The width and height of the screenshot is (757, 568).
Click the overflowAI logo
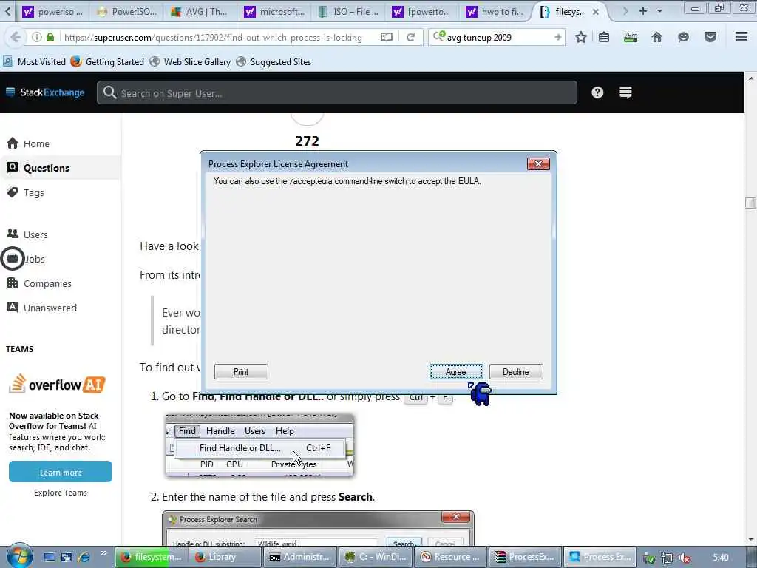point(57,385)
